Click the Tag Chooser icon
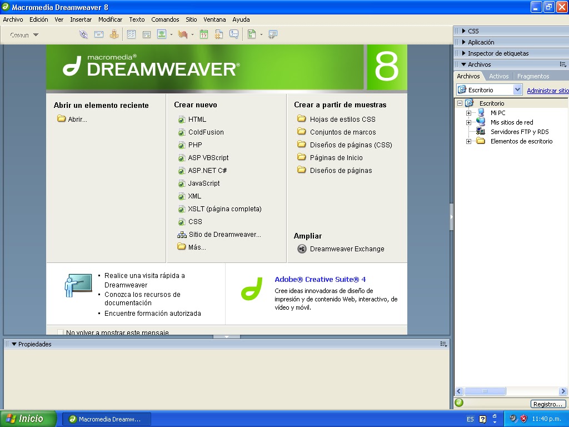 point(273,34)
